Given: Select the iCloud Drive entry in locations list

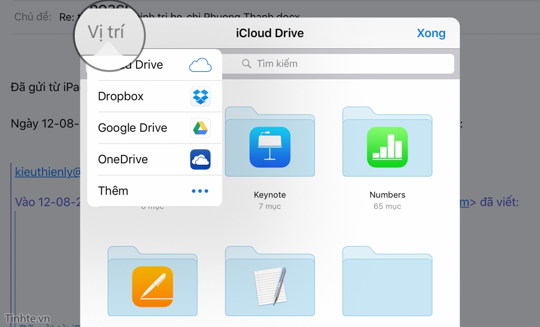Looking at the screenshot, I should click(155, 65).
